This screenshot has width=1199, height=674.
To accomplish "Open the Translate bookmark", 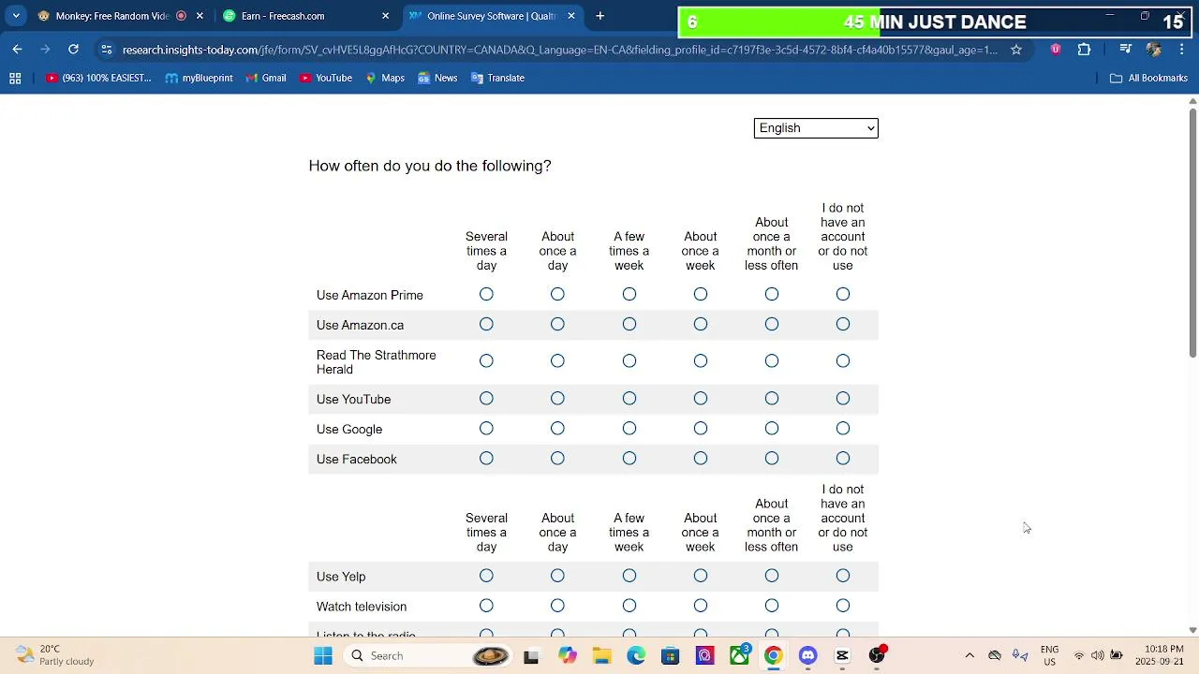I will point(497,79).
